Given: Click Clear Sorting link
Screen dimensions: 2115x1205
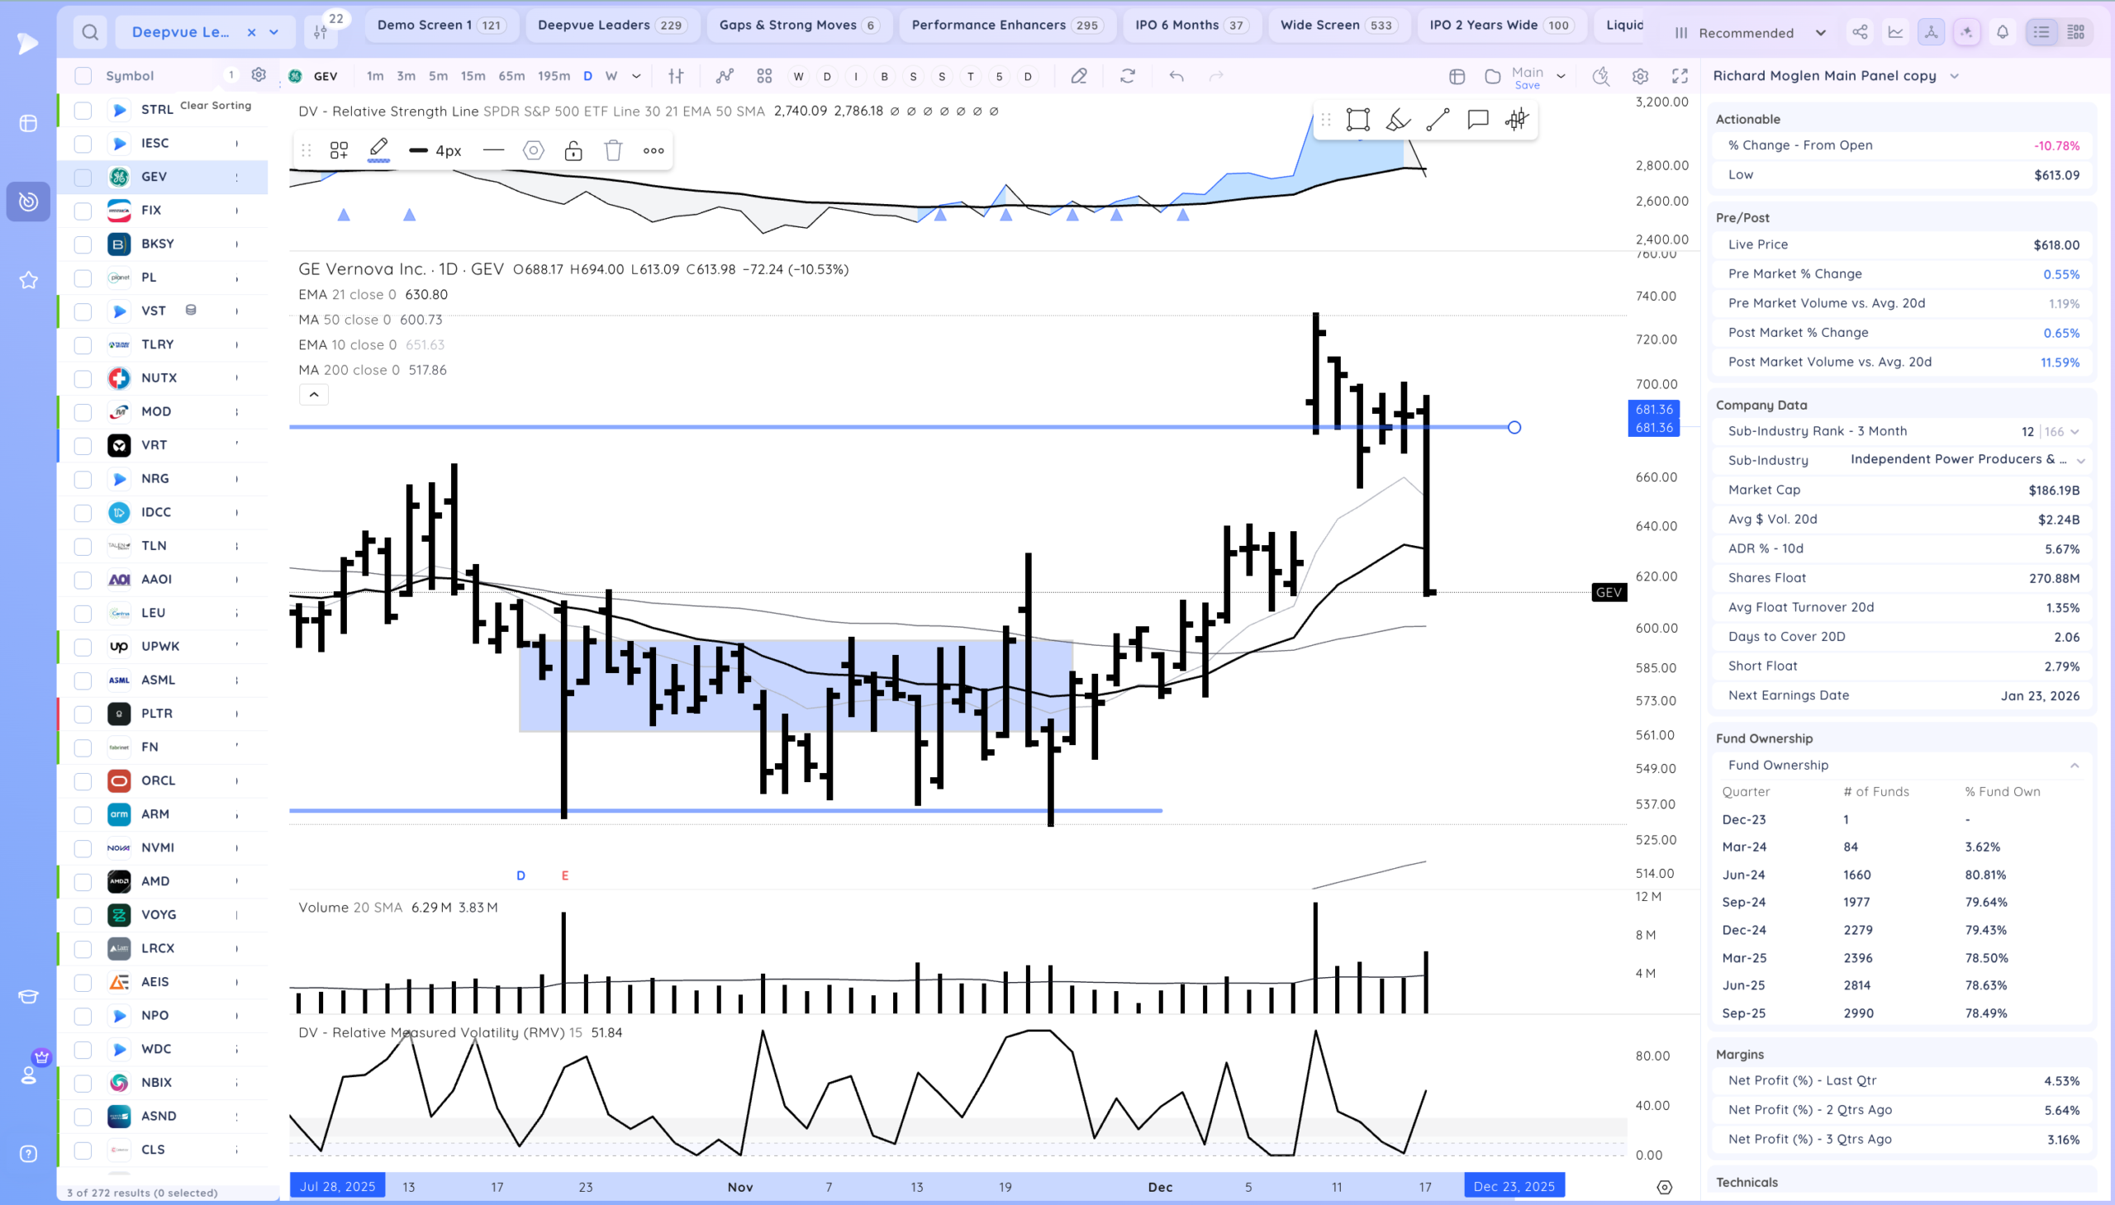Looking at the screenshot, I should click(x=216, y=105).
